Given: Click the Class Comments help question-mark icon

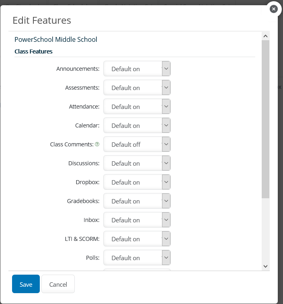Looking at the screenshot, I should tap(97, 144).
